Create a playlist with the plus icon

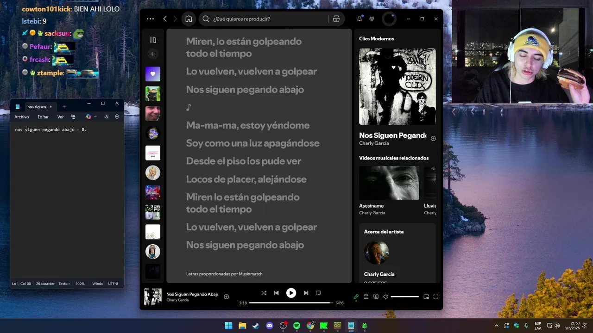pos(153,54)
